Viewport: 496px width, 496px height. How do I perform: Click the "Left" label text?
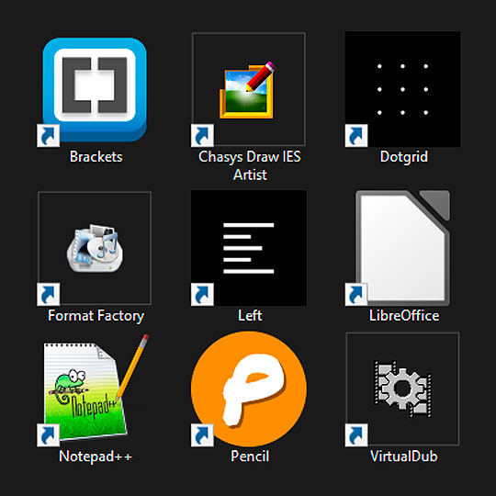point(250,315)
